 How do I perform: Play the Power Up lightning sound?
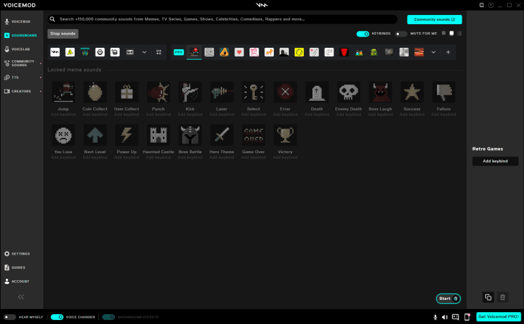coord(126,135)
